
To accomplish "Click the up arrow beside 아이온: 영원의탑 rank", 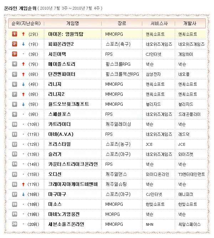I will [x=23, y=34].
